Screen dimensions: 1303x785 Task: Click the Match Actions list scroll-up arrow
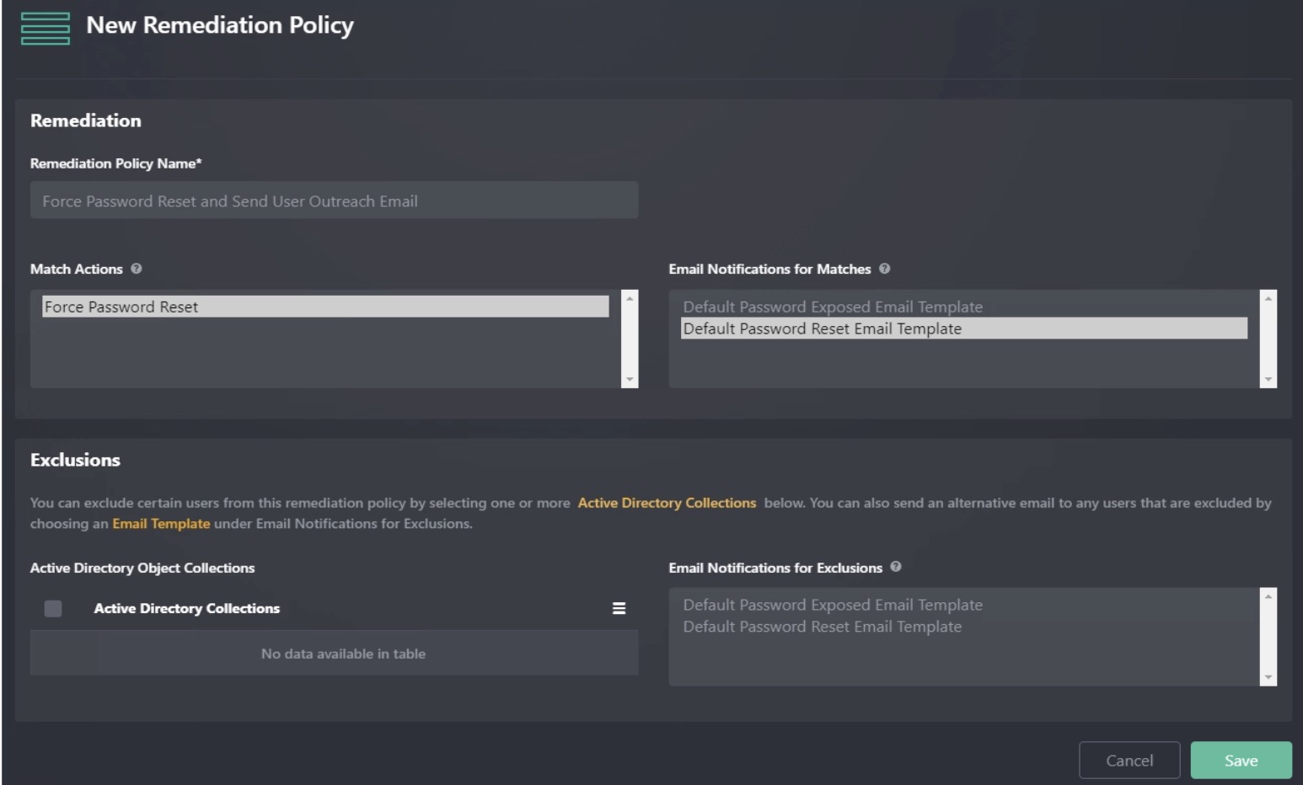tap(630, 298)
